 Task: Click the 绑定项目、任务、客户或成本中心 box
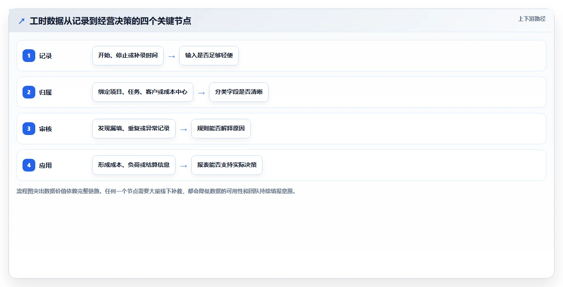coord(143,92)
